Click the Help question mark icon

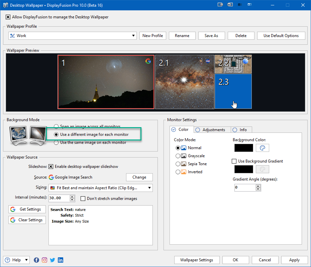click(x=7, y=260)
